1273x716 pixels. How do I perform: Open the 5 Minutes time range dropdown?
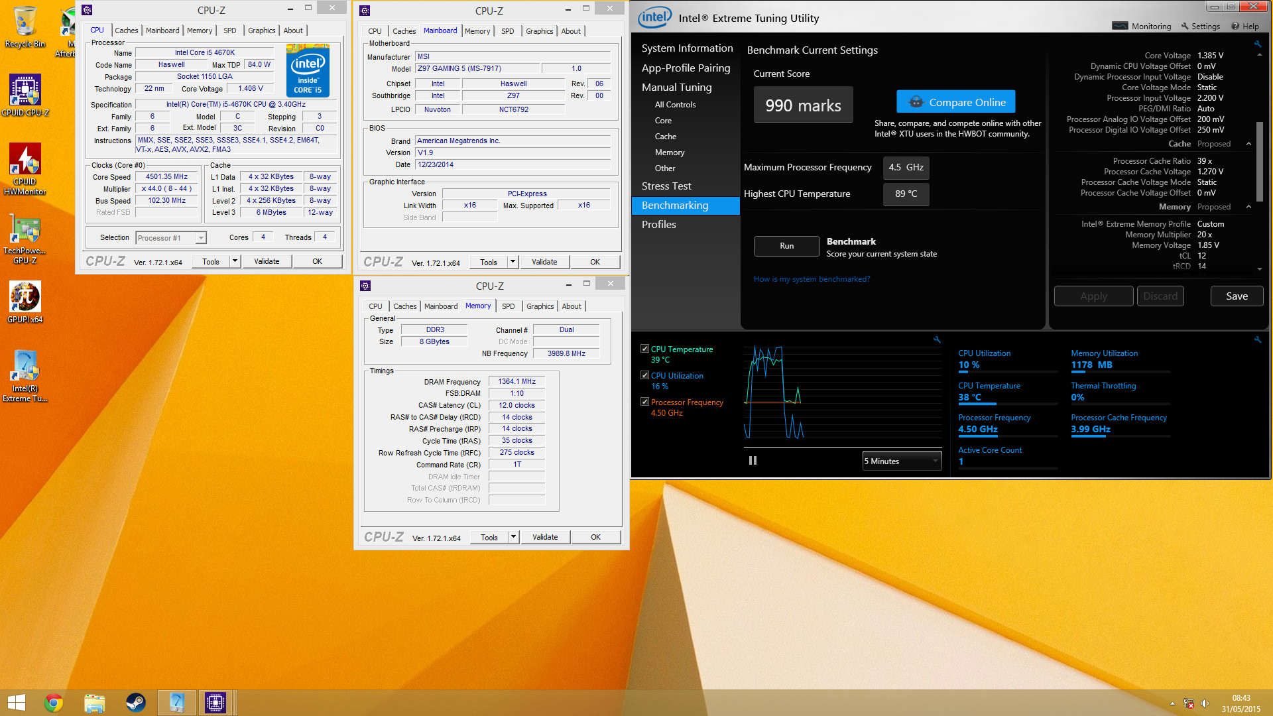[902, 461]
